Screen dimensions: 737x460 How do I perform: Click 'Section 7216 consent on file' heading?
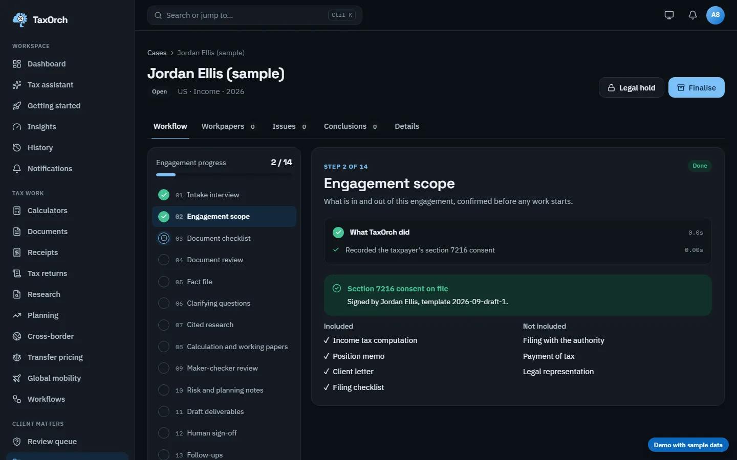coord(398,289)
